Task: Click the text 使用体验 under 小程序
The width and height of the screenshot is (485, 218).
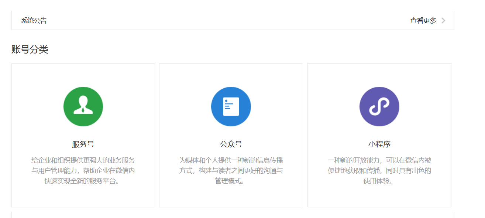Action: pos(378,181)
